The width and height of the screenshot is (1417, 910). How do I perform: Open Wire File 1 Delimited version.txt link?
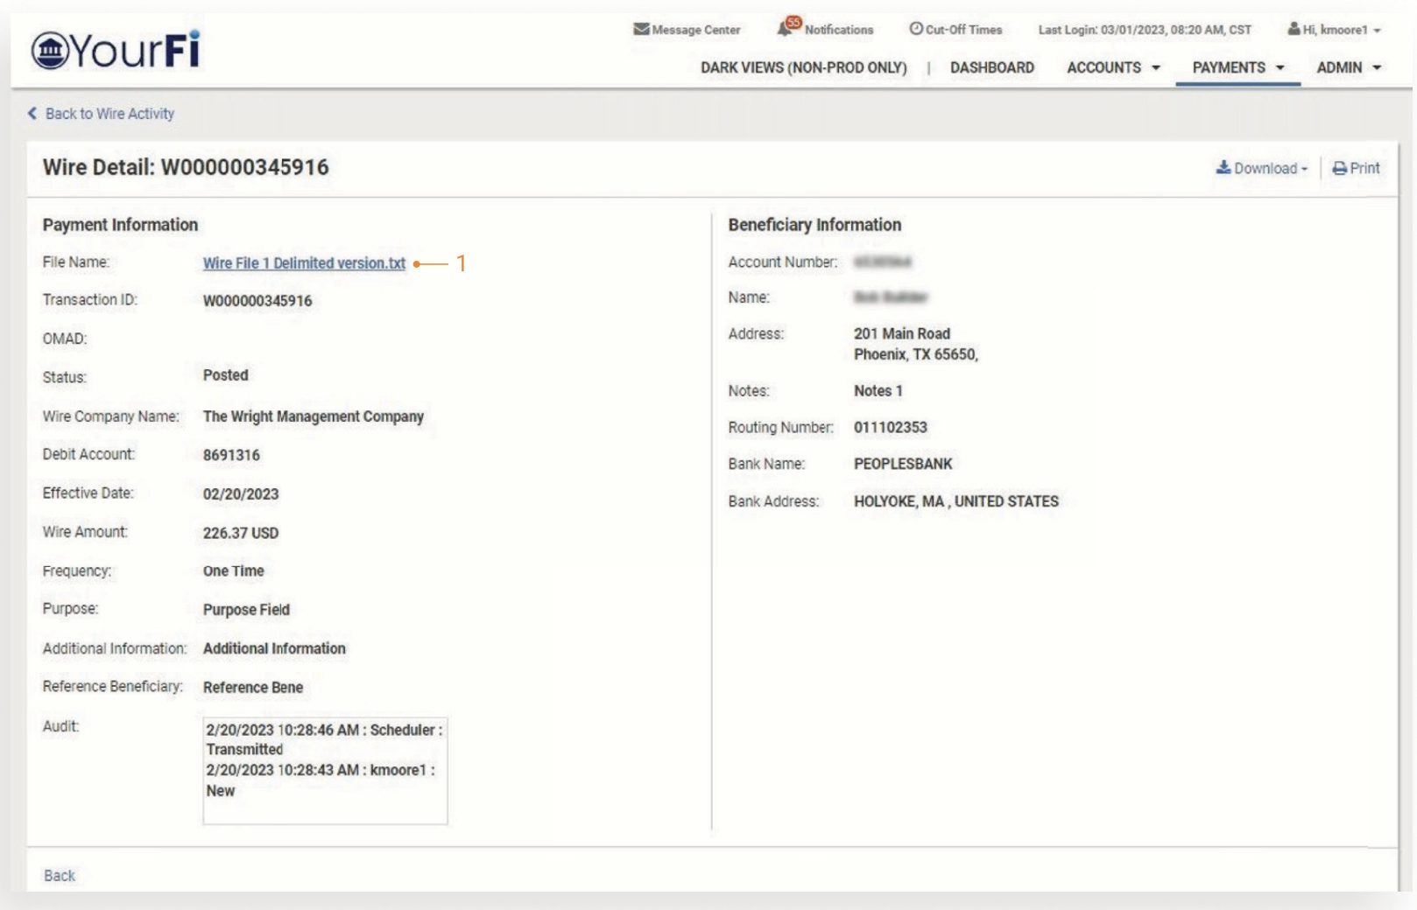[304, 263]
